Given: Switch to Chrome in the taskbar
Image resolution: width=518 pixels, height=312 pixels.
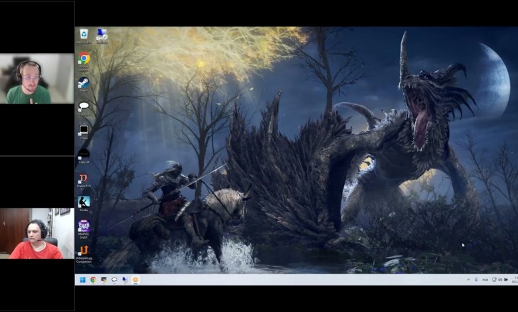Looking at the screenshot, I should [x=93, y=280].
